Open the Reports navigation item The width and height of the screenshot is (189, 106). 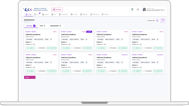pos(105,15)
